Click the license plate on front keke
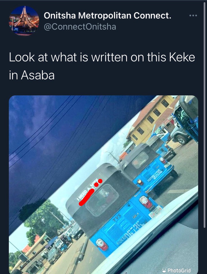Viewport: 207px width, 274px height. click(155, 212)
